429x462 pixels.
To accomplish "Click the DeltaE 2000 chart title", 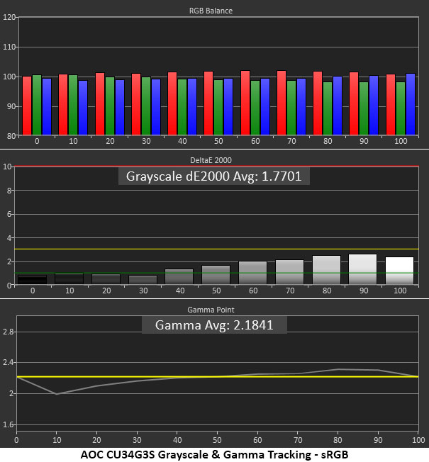I will pyautogui.click(x=211, y=160).
